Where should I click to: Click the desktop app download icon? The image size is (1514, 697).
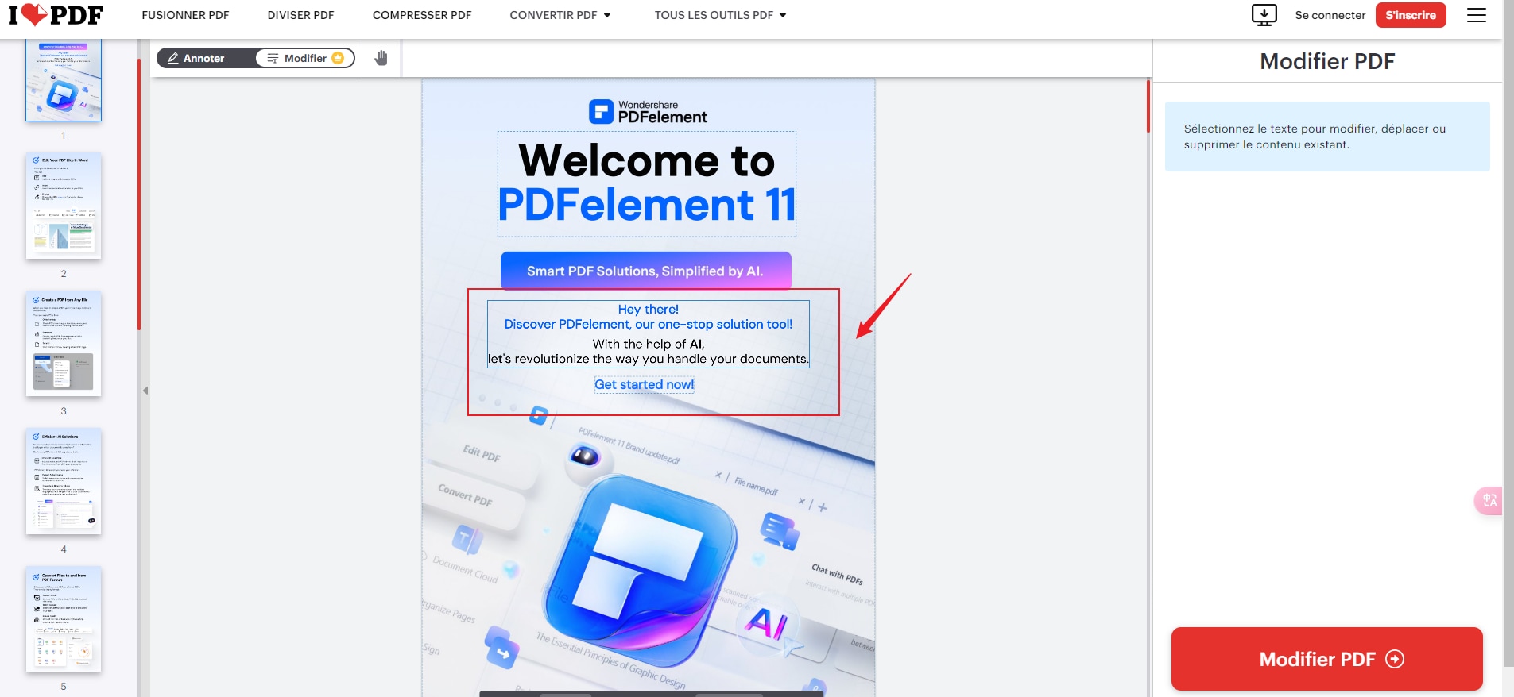point(1264,15)
